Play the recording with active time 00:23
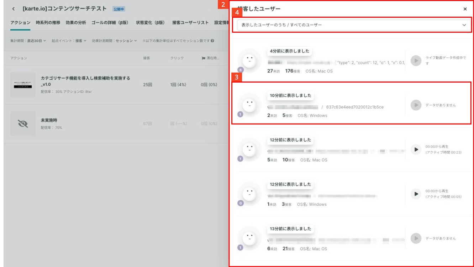 click(x=415, y=150)
